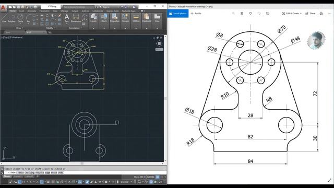This screenshot has height=188, width=334.
Task: Select the Dimension tool
Action: 76,18
